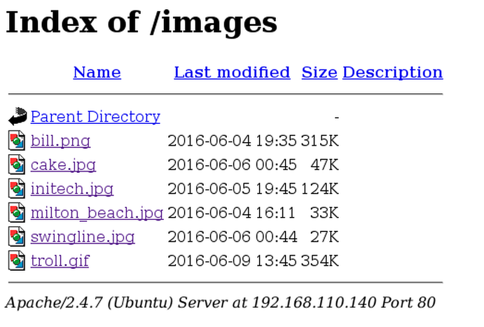Click the image icon beside initech.jpg
Viewport: 484px width, 327px height.
[17, 189]
